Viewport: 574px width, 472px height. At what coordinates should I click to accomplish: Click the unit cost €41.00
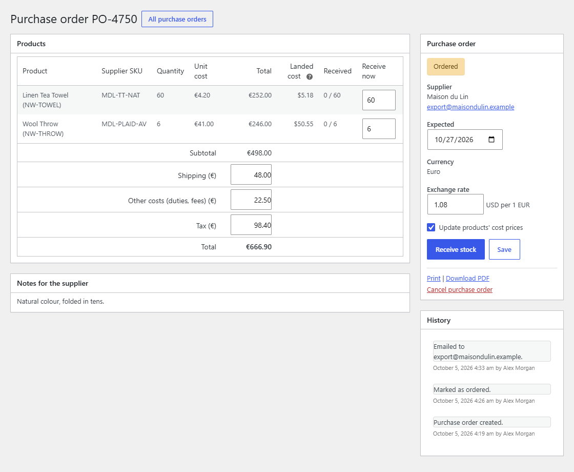[x=204, y=124]
